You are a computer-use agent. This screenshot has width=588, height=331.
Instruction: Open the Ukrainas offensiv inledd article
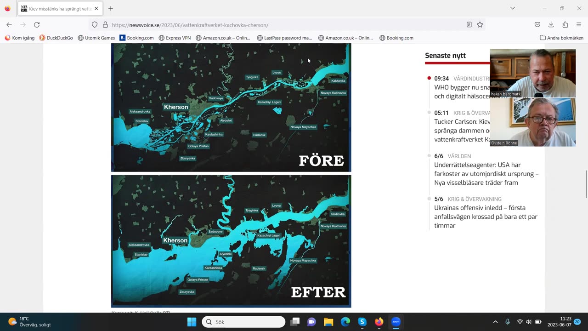[x=486, y=217]
